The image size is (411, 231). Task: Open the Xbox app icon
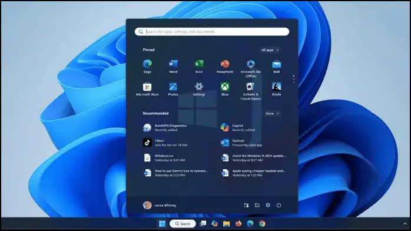(224, 89)
